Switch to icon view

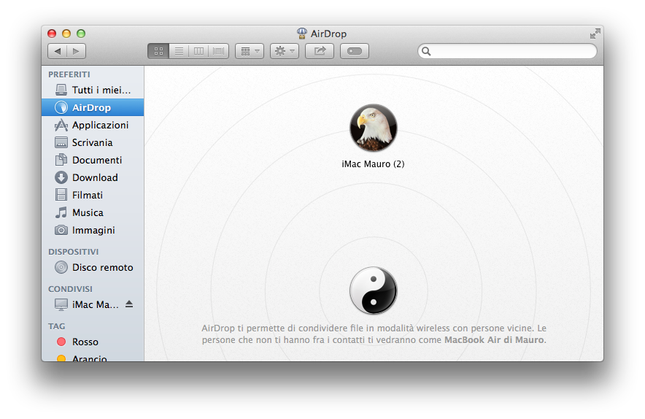(x=158, y=51)
